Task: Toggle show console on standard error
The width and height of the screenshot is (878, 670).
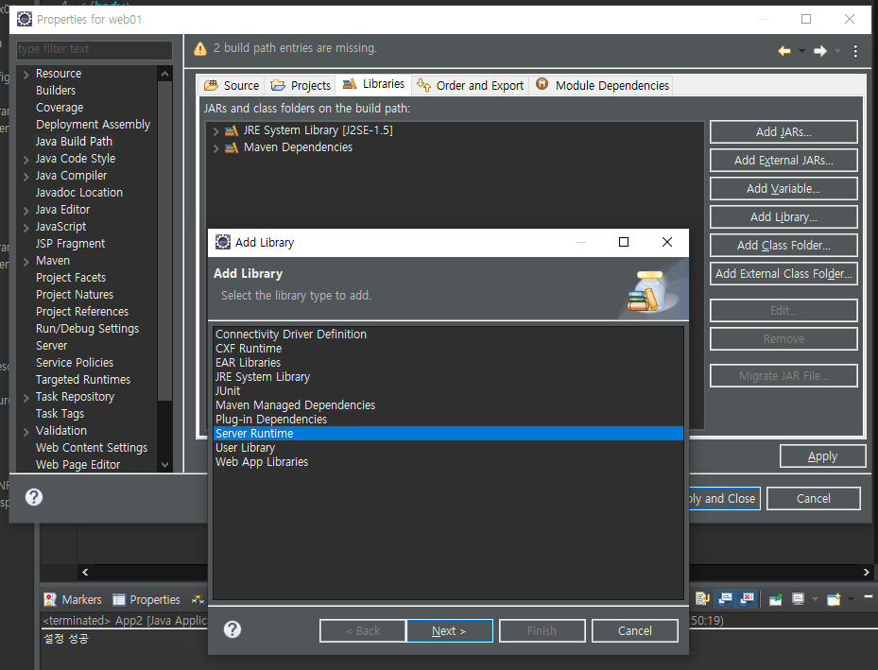Action: (x=747, y=599)
